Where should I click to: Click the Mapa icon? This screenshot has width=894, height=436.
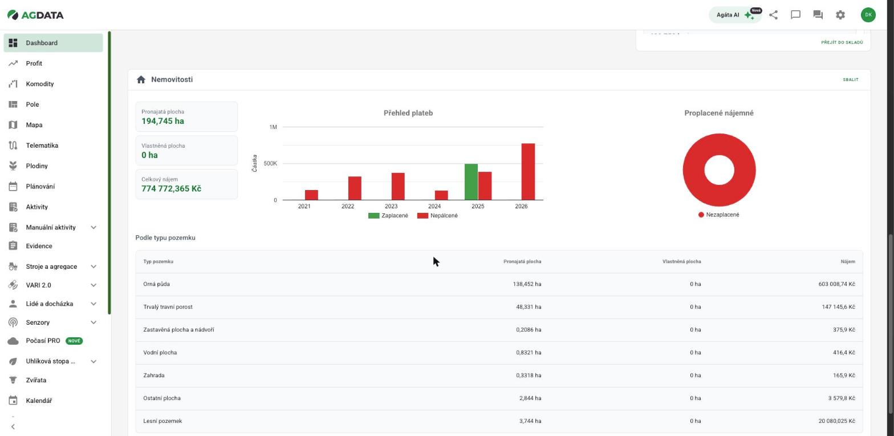click(x=13, y=125)
